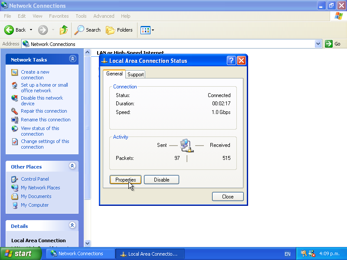Close the status dialog with Close button
347x260 pixels.
(228, 197)
